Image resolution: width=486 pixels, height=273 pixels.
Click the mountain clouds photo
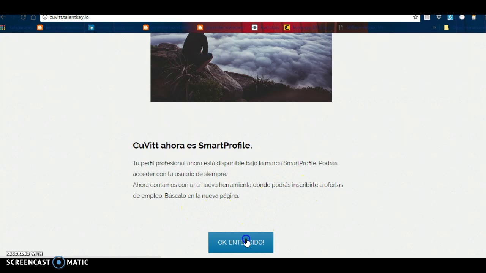point(241,67)
